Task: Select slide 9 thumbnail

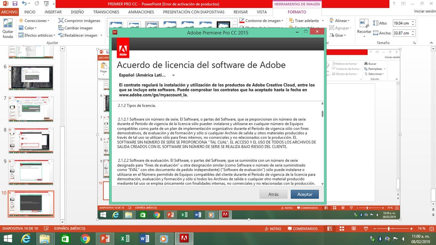Action: 31,173
